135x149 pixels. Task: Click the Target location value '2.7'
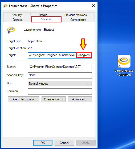click(x=30, y=48)
